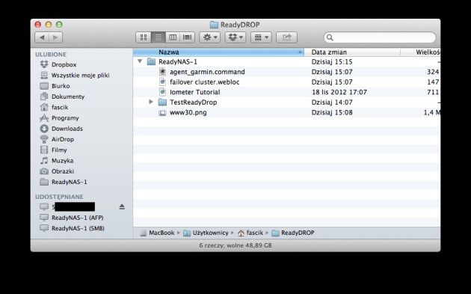This screenshot has height=294, width=471.
Task: Go back with the back arrow button
Action: (x=42, y=37)
